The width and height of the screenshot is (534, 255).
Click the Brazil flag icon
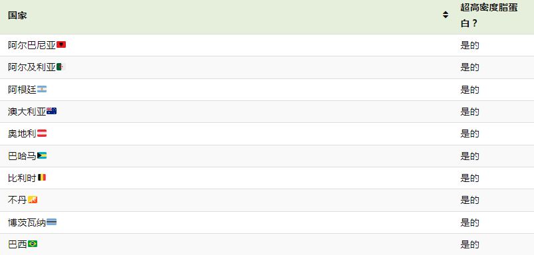[33, 244]
